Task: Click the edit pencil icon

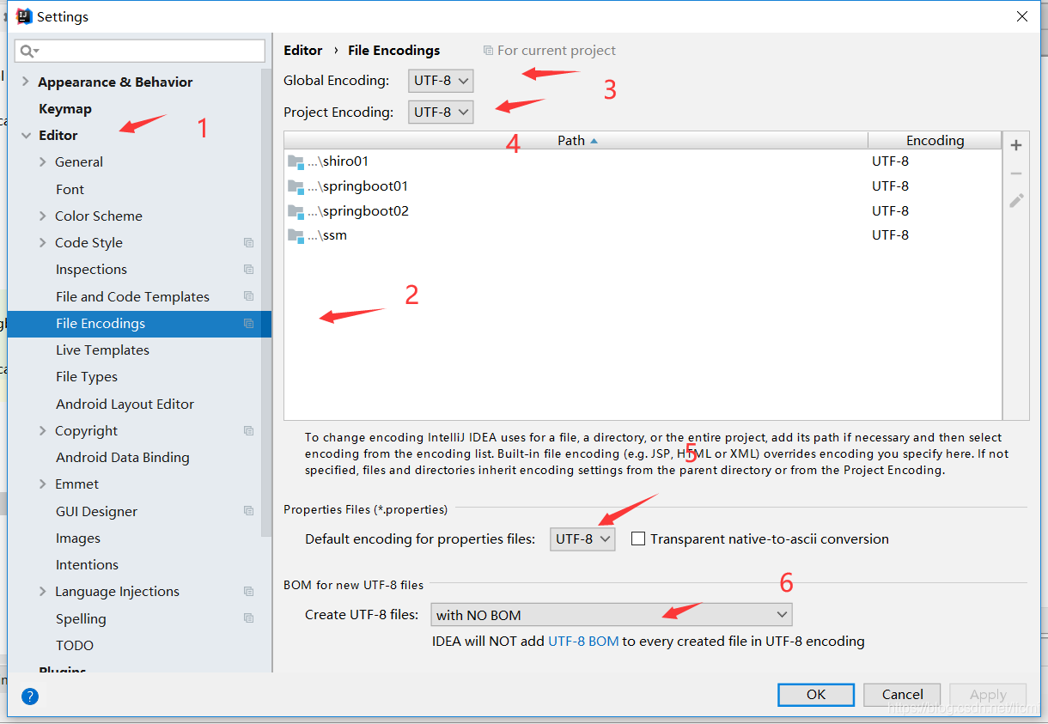Action: [x=1016, y=200]
